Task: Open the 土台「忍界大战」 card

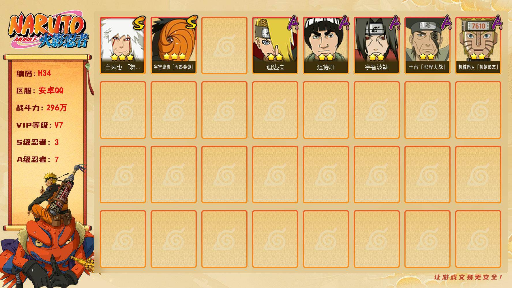Action: click(427, 45)
